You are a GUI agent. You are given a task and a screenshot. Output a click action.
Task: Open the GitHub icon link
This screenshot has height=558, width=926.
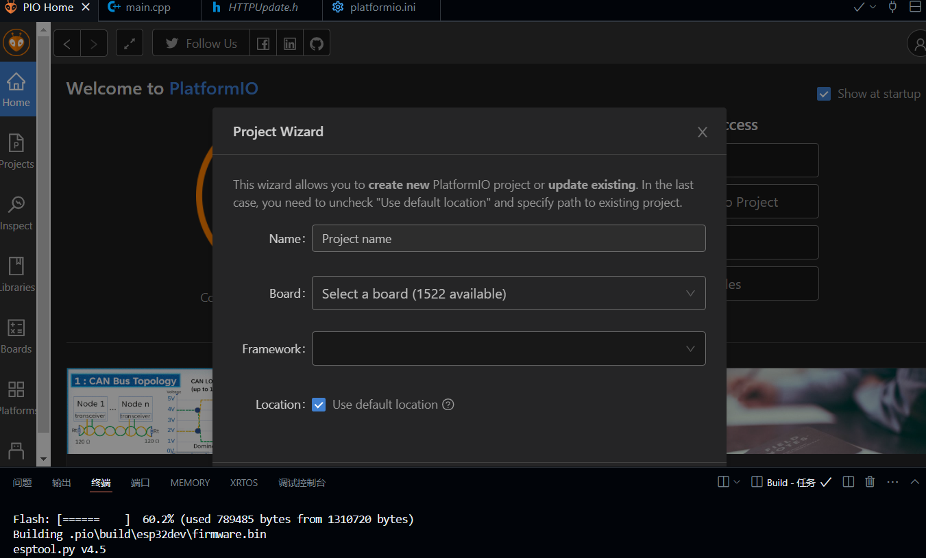point(317,43)
